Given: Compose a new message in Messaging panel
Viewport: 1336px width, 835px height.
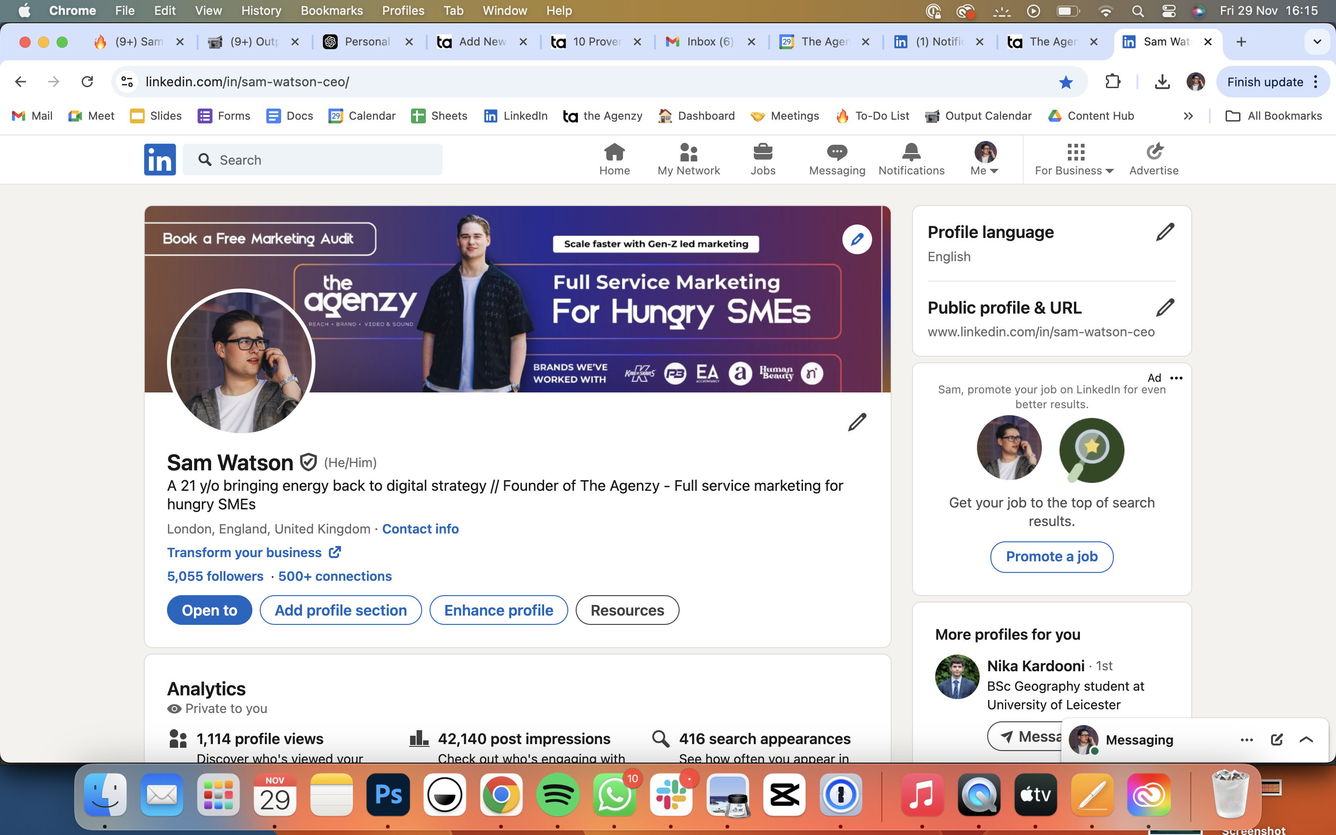Looking at the screenshot, I should (x=1276, y=740).
